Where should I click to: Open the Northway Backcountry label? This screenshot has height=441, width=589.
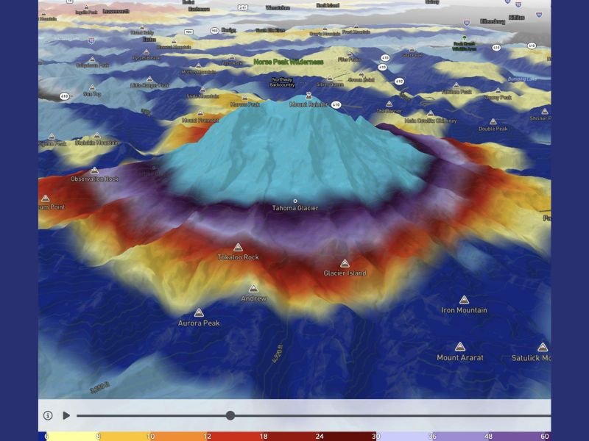pyautogui.click(x=282, y=82)
